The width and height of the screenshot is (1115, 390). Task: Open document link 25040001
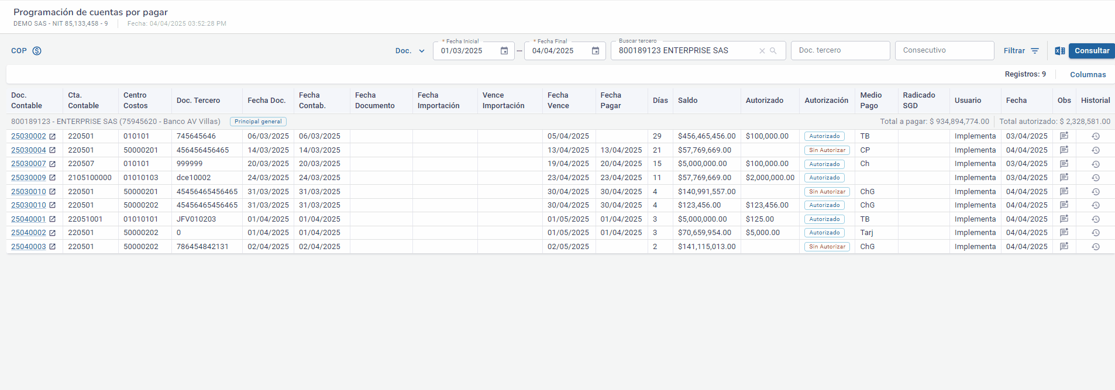[29, 219]
